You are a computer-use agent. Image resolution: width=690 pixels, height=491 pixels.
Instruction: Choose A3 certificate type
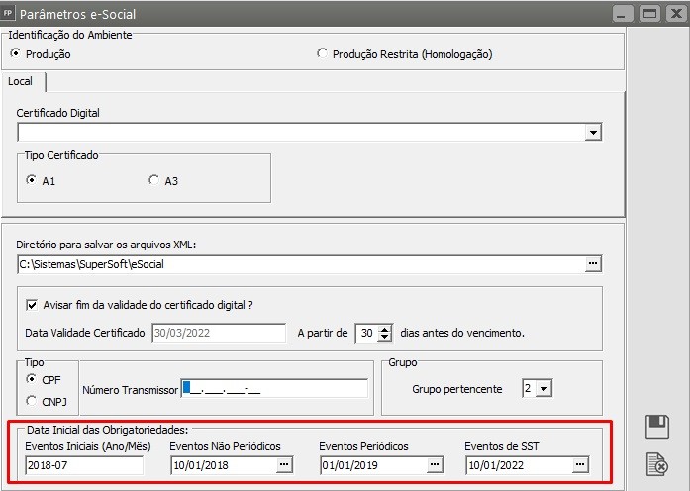[x=153, y=180]
